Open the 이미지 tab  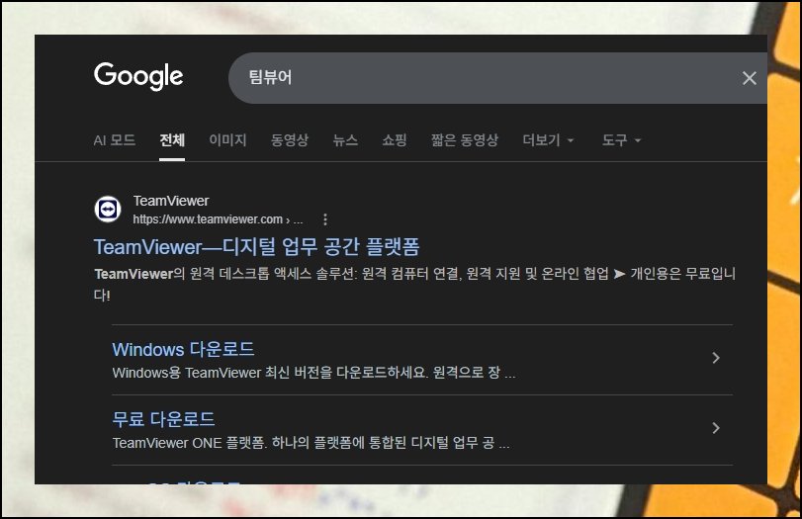228,140
